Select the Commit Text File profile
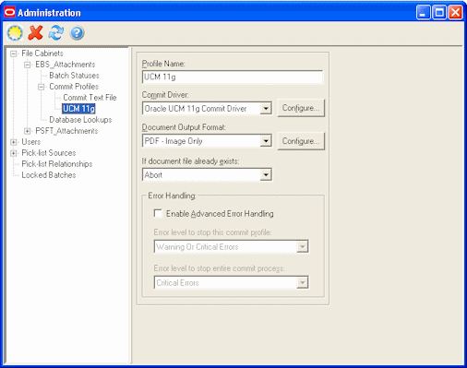 90,98
